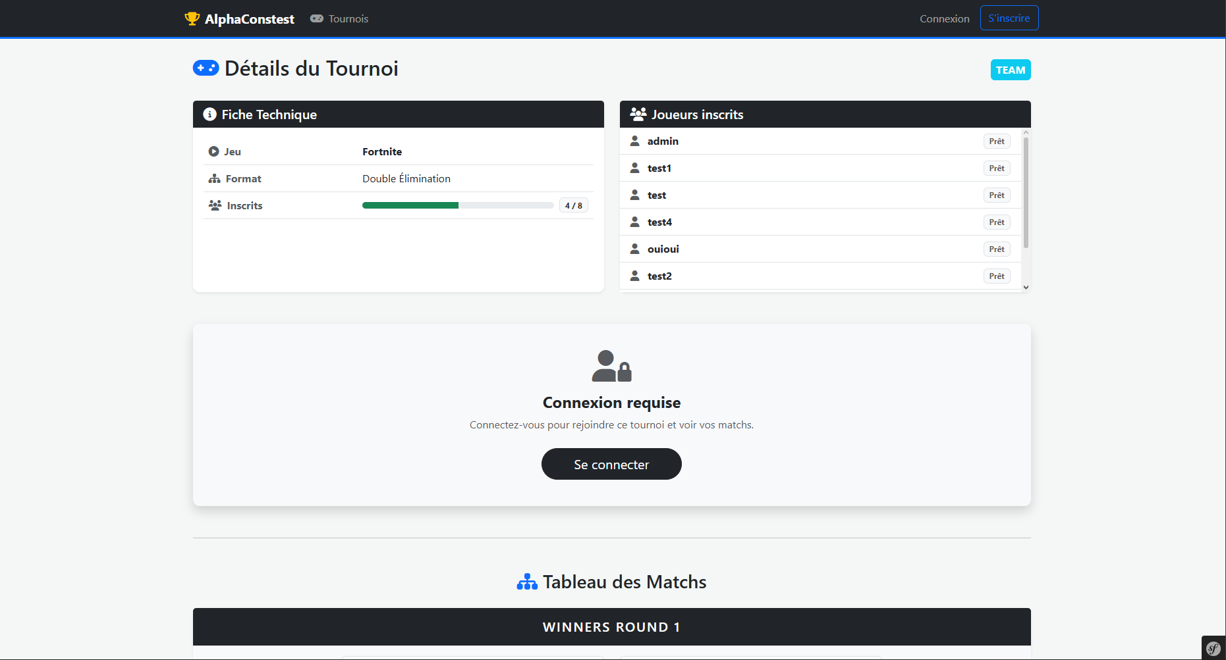The image size is (1226, 660).
Task: Click the hierarchy icon next to Format
Action: tap(214, 178)
